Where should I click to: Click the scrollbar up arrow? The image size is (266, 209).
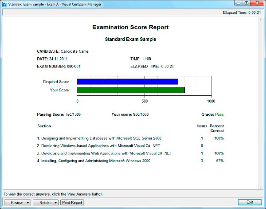click(261, 20)
